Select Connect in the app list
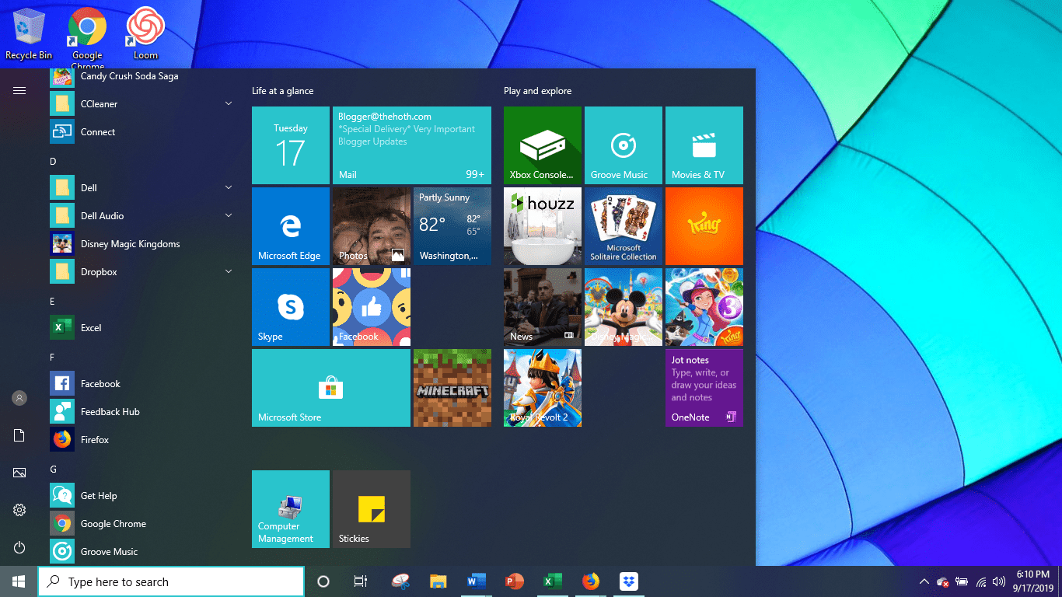The width and height of the screenshot is (1062, 597). (x=143, y=132)
